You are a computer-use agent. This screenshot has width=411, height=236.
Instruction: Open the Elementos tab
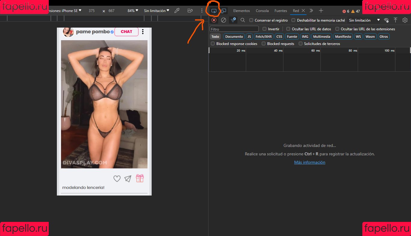[x=241, y=11]
